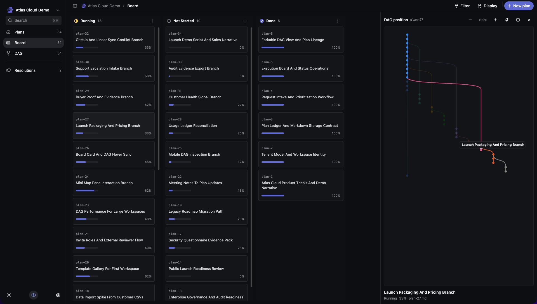Zoom in the DAG position pane
537x304 pixels.
click(x=496, y=20)
